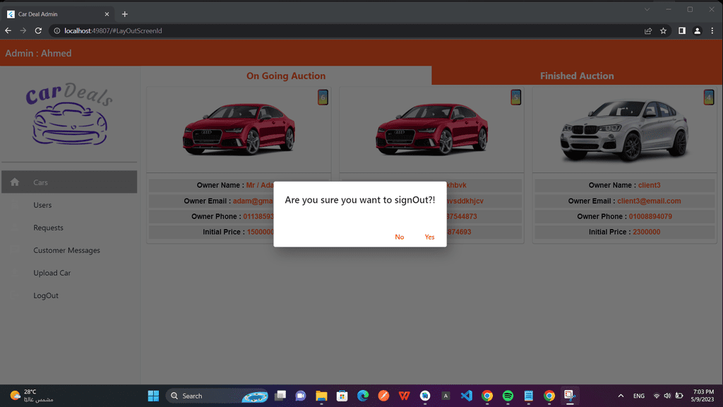The width and height of the screenshot is (723, 407).
Task: Open the Windows Start menu
Action: (153, 396)
